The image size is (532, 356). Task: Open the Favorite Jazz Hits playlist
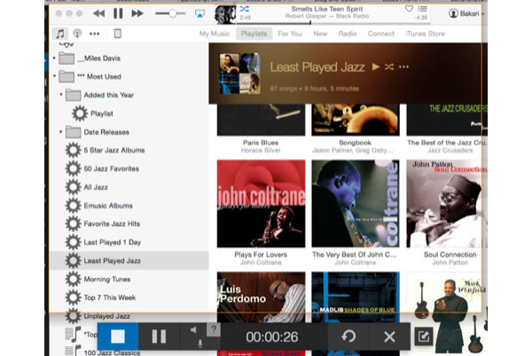[103, 223]
